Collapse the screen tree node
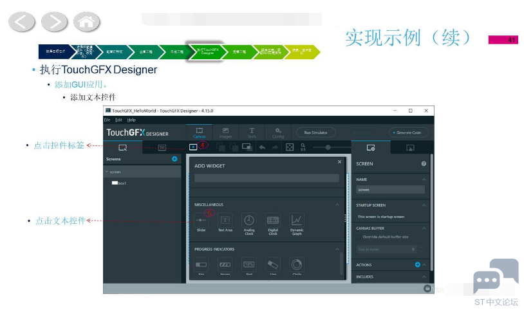 click(107, 172)
